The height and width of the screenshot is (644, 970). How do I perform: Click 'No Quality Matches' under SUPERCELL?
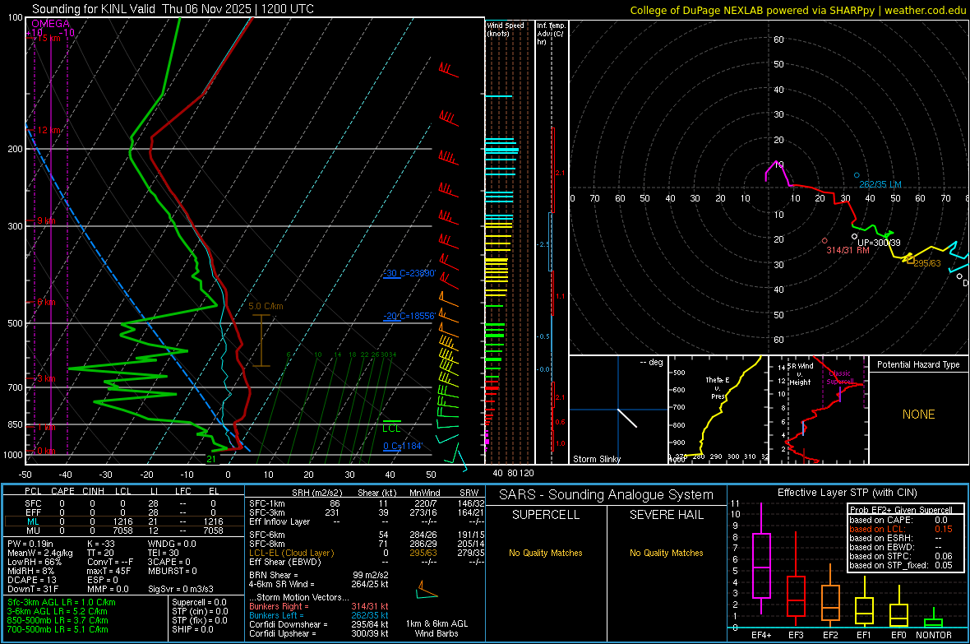pos(546,553)
